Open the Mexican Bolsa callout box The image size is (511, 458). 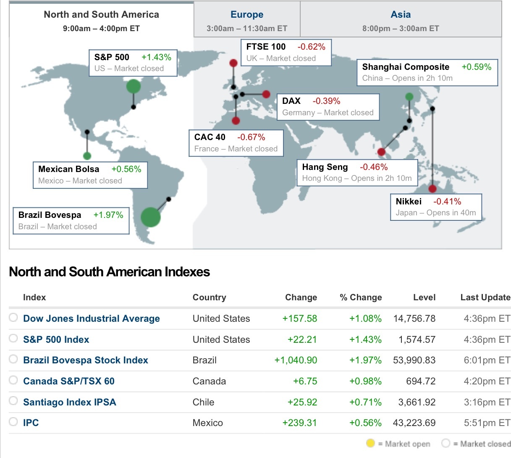[x=90, y=175]
